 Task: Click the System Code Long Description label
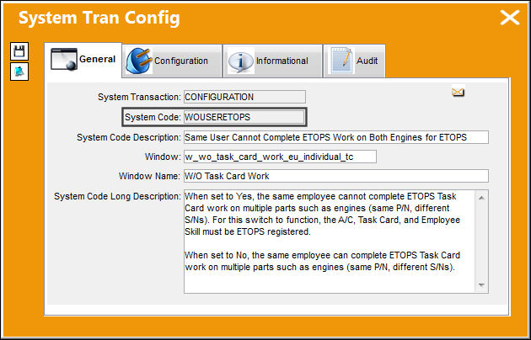click(117, 196)
